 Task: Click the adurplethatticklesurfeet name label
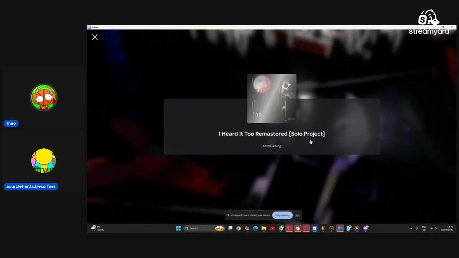coord(31,186)
